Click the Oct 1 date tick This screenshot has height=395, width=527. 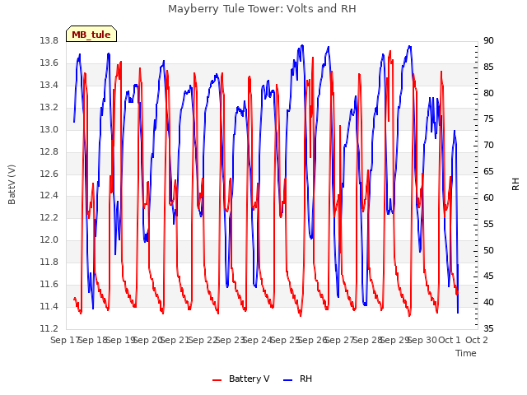tap(450, 340)
